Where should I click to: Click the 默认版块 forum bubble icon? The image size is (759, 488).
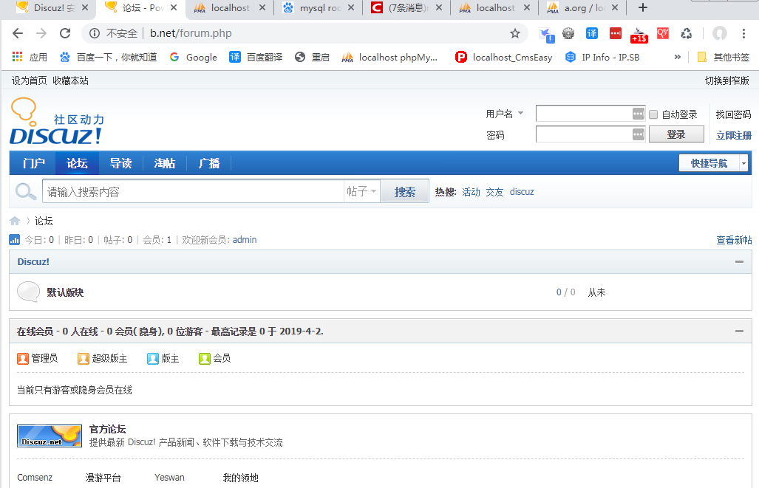point(28,292)
